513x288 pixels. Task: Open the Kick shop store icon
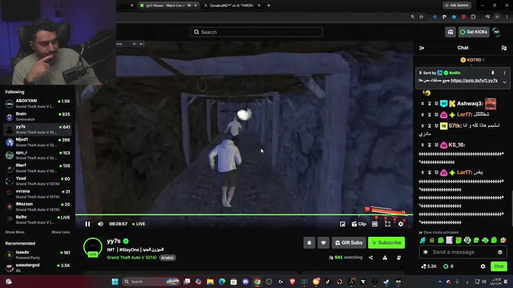pyautogui.click(x=450, y=32)
